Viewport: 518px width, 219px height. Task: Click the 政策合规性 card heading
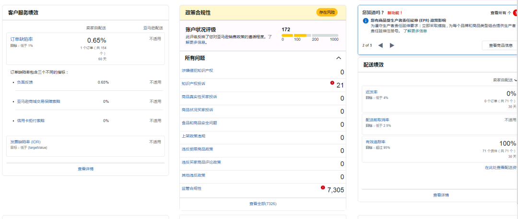tap(198, 13)
